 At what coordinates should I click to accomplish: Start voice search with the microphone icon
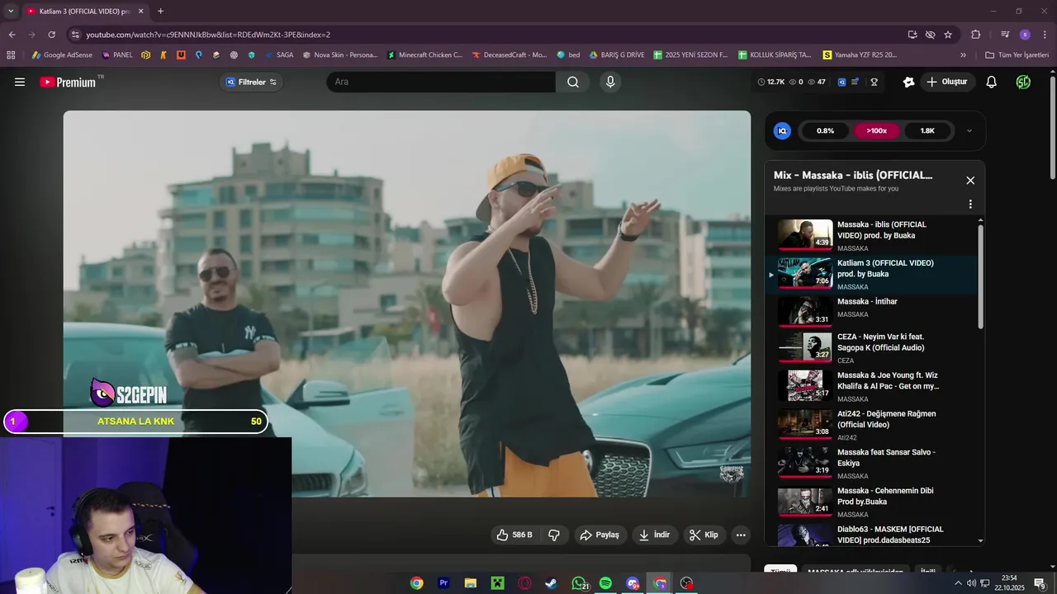click(610, 82)
